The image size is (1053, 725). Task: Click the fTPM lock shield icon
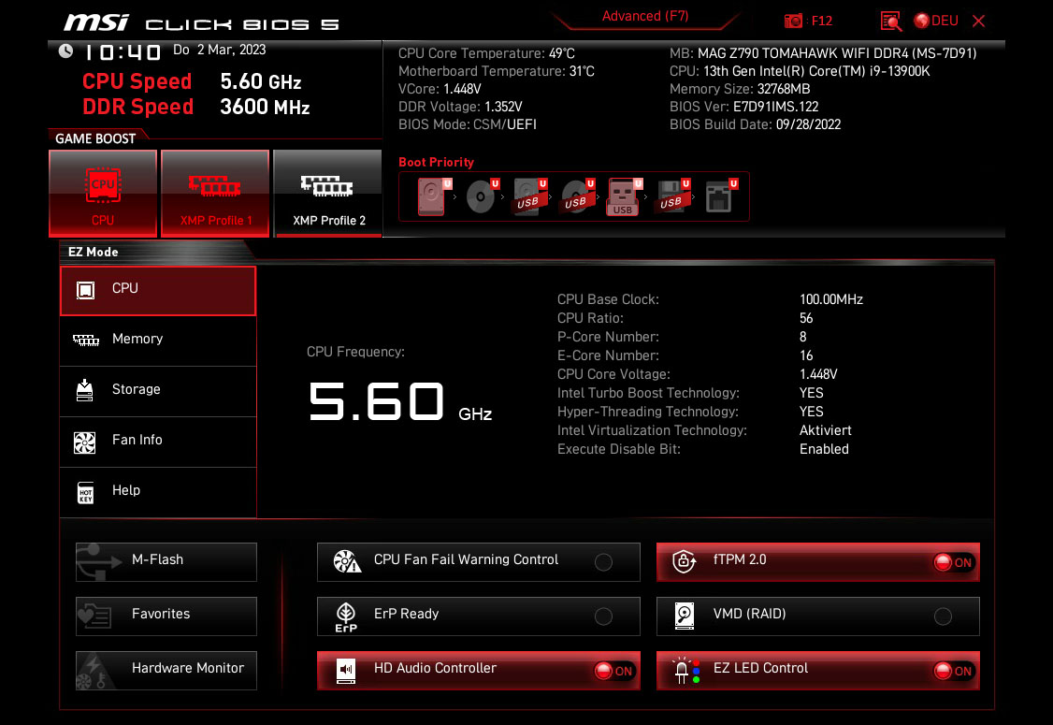[684, 561]
